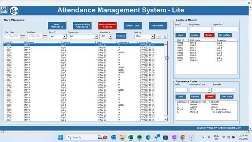Click the End Date field
Image resolution: width=252 pixels, height=142 pixels.
click(35, 36)
